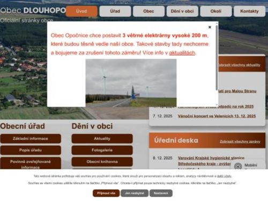Click the Aktuality button
This screenshot has height=201, width=268.
[102, 139]
